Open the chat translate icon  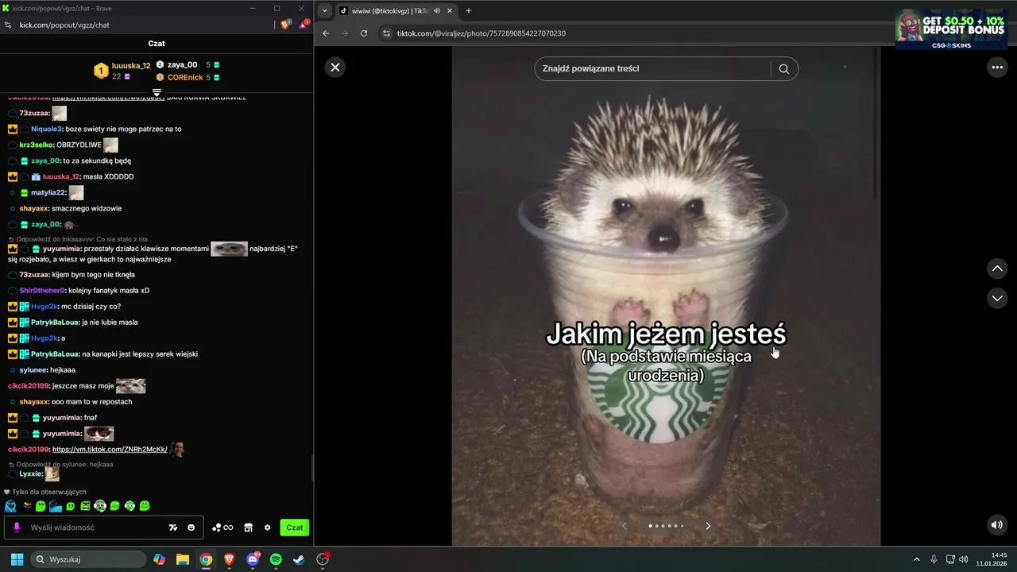tap(173, 528)
